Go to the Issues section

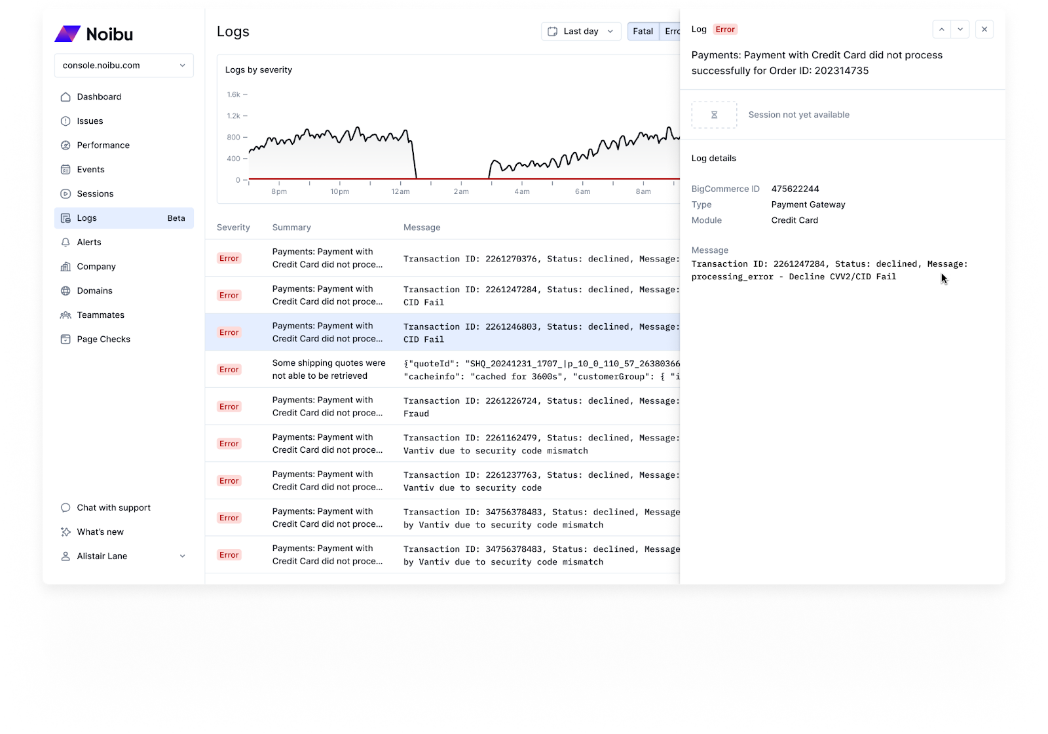point(124,121)
